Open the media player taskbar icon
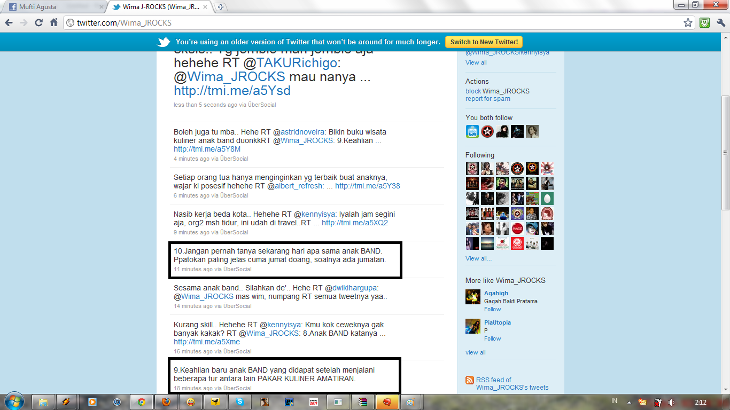The width and height of the screenshot is (730, 410). tap(92, 402)
